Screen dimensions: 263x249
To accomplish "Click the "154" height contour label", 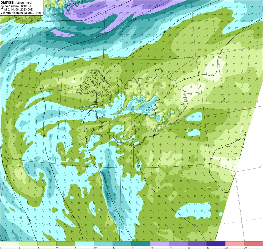I will click(x=238, y=140).
